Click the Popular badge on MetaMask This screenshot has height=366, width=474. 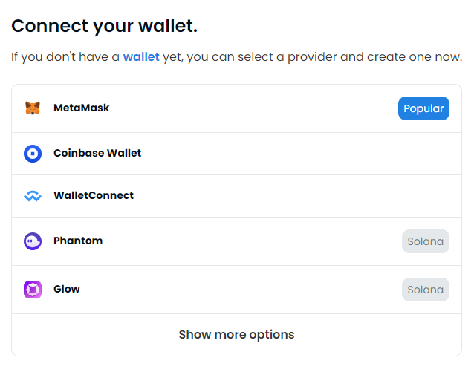point(423,108)
